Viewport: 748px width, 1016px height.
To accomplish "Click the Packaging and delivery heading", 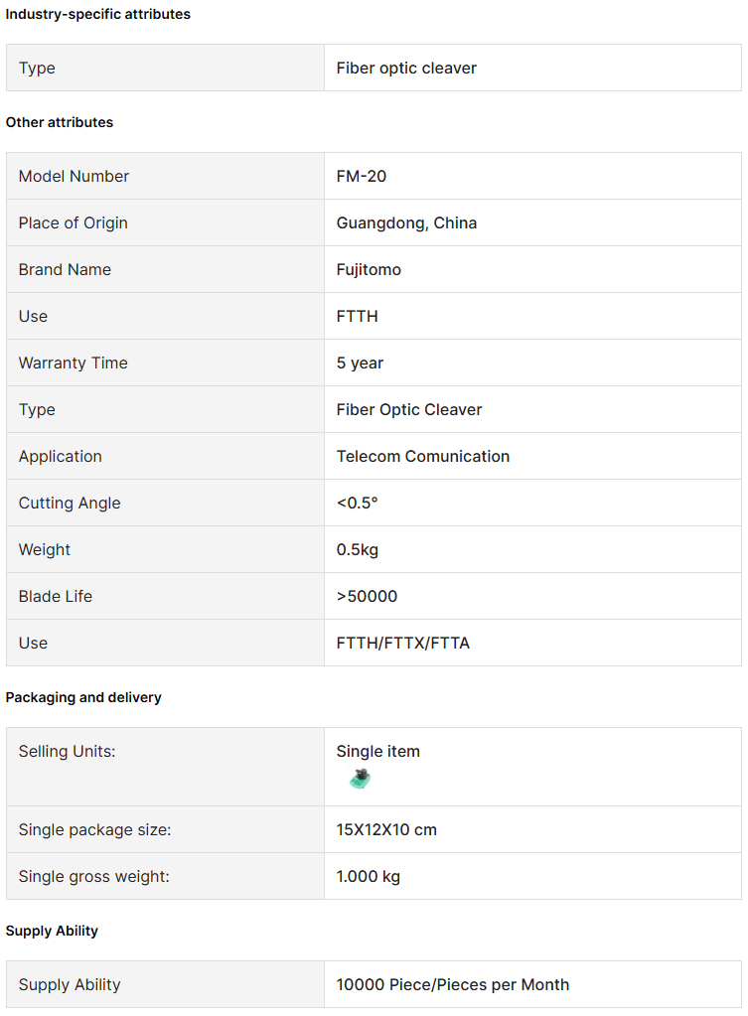I will [83, 698].
